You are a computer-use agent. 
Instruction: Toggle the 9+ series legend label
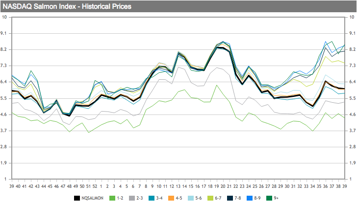276,198
